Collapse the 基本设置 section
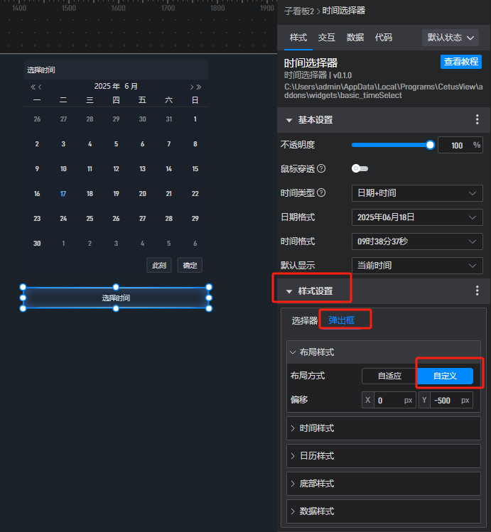The image size is (491, 532). 289,120
